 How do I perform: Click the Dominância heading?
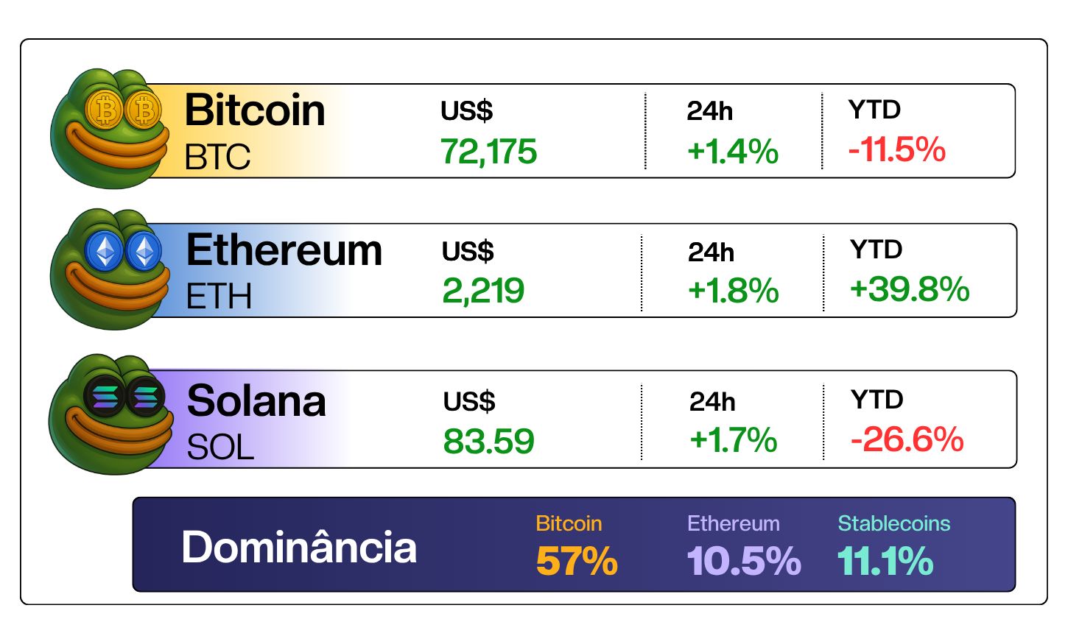tap(299, 548)
